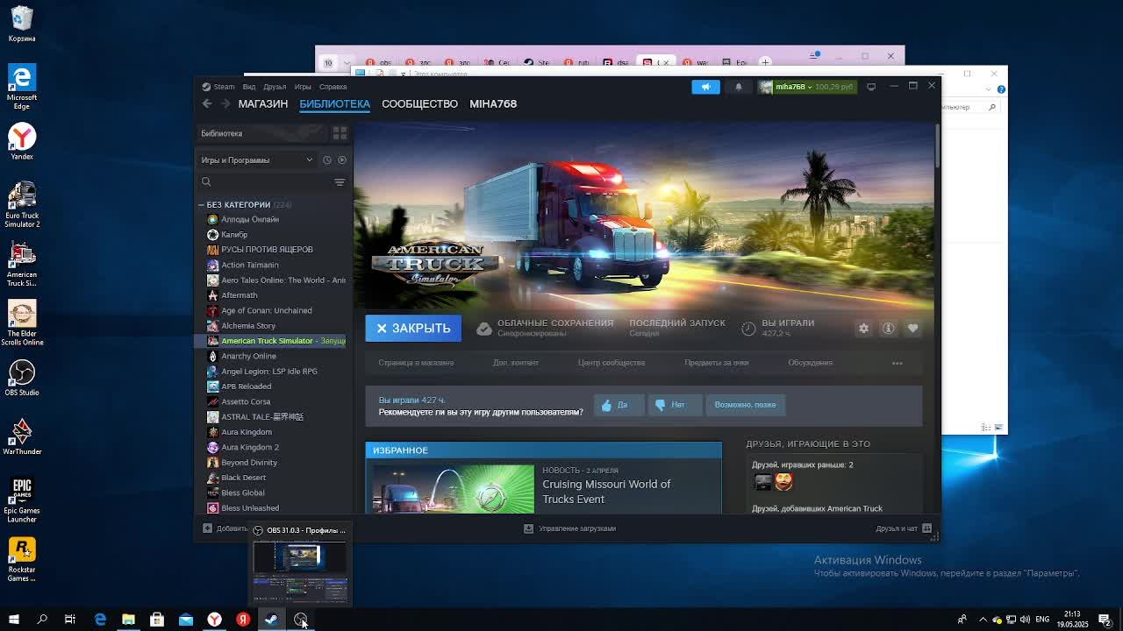Add game to favorites heart icon
This screenshot has width=1123, height=631.
(x=912, y=328)
